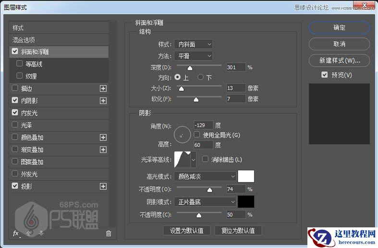The width and height of the screenshot is (378, 248).
Task: Select the 外发光 list item
Action: 59,174
